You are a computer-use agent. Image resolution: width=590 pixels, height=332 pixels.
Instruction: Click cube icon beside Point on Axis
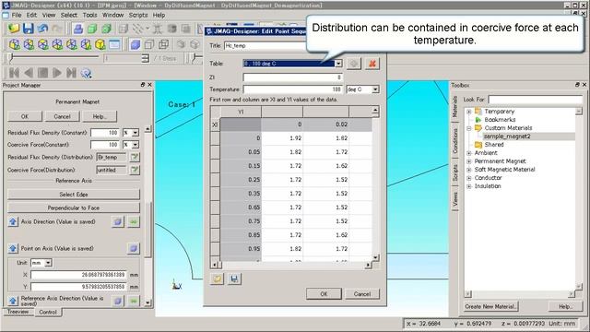133,248
